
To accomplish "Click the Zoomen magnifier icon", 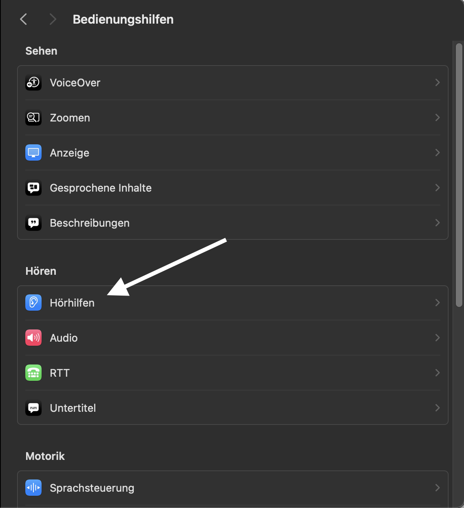I will (33, 118).
